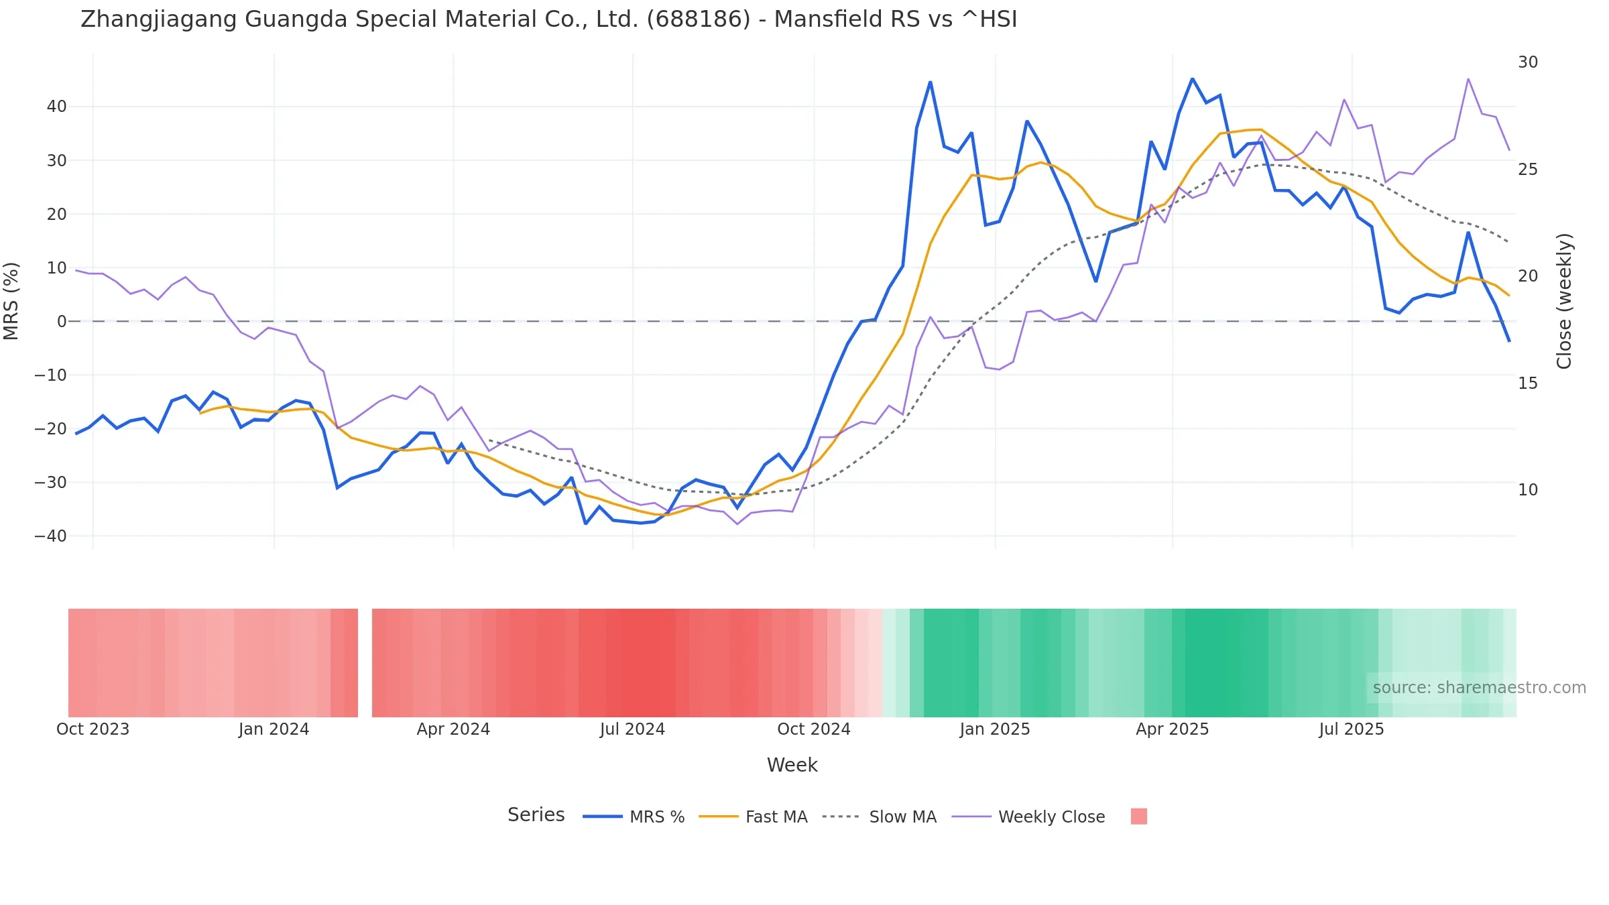Click the 15 tick on Close axis
Viewport: 1609px width, 905px height.
1528,383
